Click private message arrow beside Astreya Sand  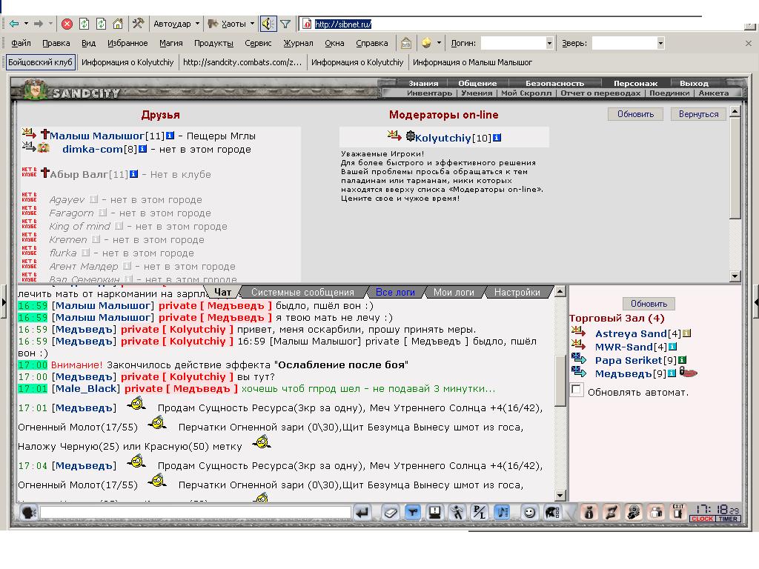point(578,333)
